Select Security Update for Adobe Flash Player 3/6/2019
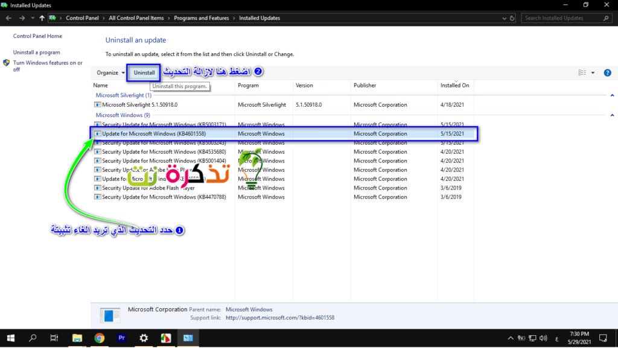 [284, 188]
